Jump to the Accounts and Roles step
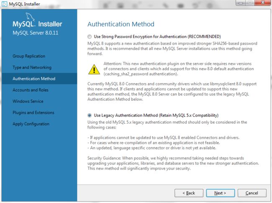Viewport: 272px width, 203px height. (x=31, y=90)
